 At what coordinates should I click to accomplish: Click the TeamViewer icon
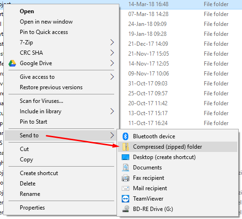[x=125, y=199]
